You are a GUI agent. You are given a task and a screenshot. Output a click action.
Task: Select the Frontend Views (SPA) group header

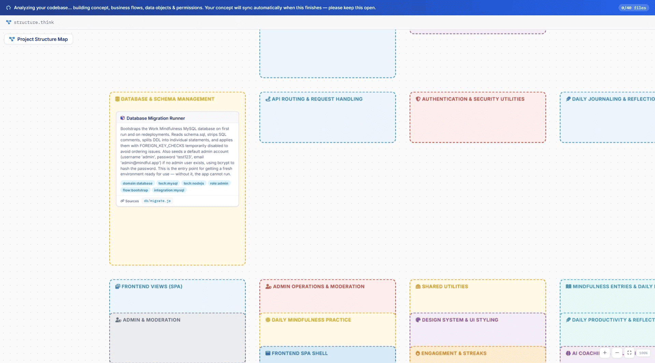(152, 286)
